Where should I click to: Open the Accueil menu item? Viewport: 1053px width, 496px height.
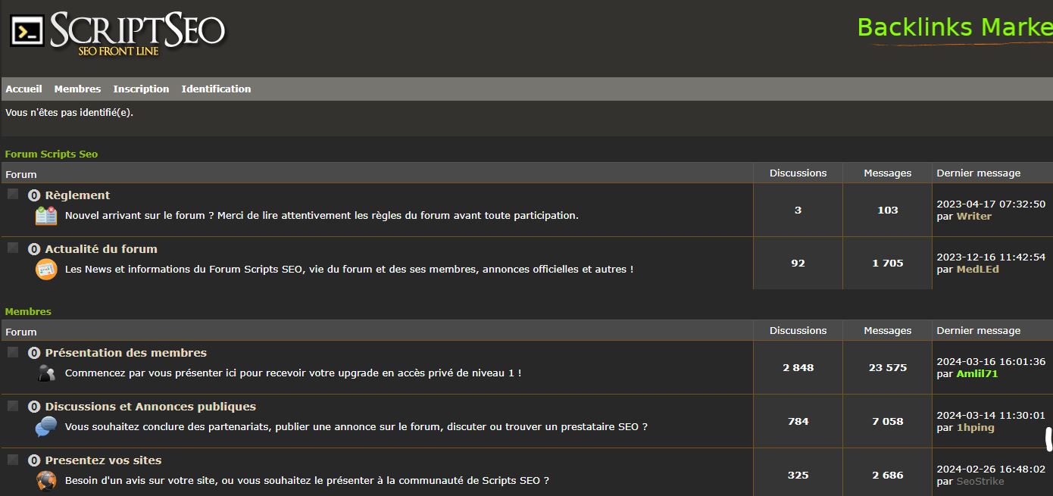(x=23, y=89)
